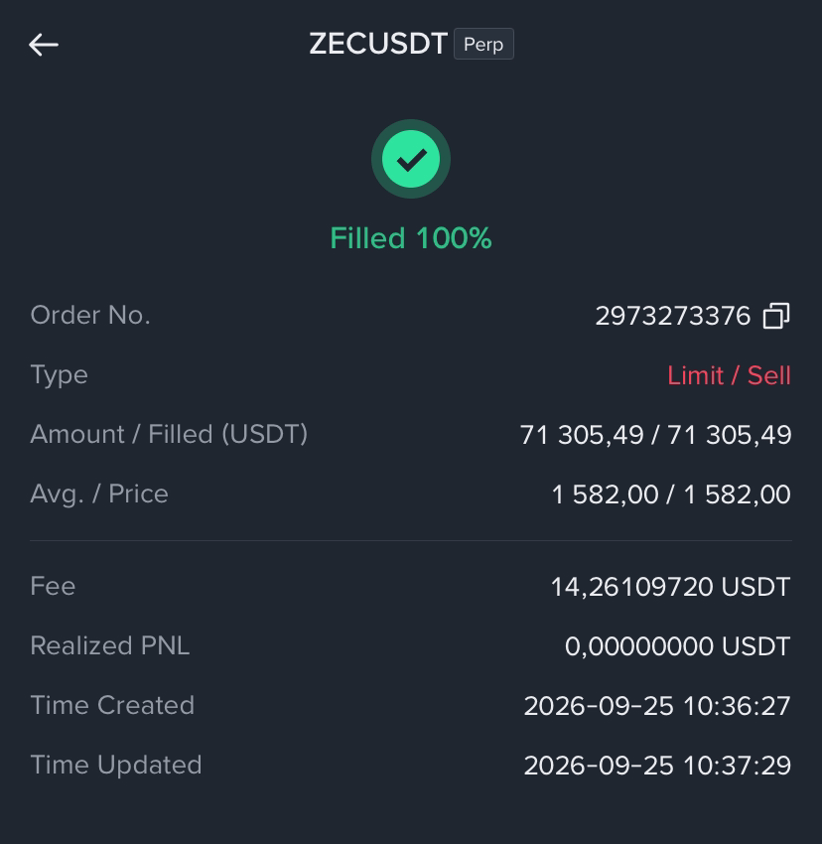Tap the Realized PNL label
822x844 pixels.
pyautogui.click(x=110, y=645)
